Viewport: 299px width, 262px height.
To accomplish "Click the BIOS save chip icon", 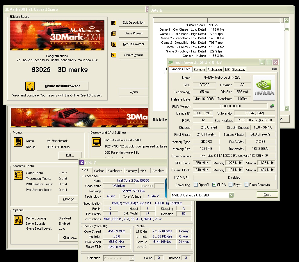I will point(272,106).
